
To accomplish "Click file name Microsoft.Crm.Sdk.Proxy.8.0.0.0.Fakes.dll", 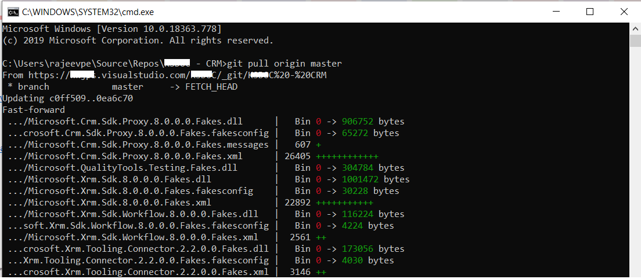I will click(125, 122).
